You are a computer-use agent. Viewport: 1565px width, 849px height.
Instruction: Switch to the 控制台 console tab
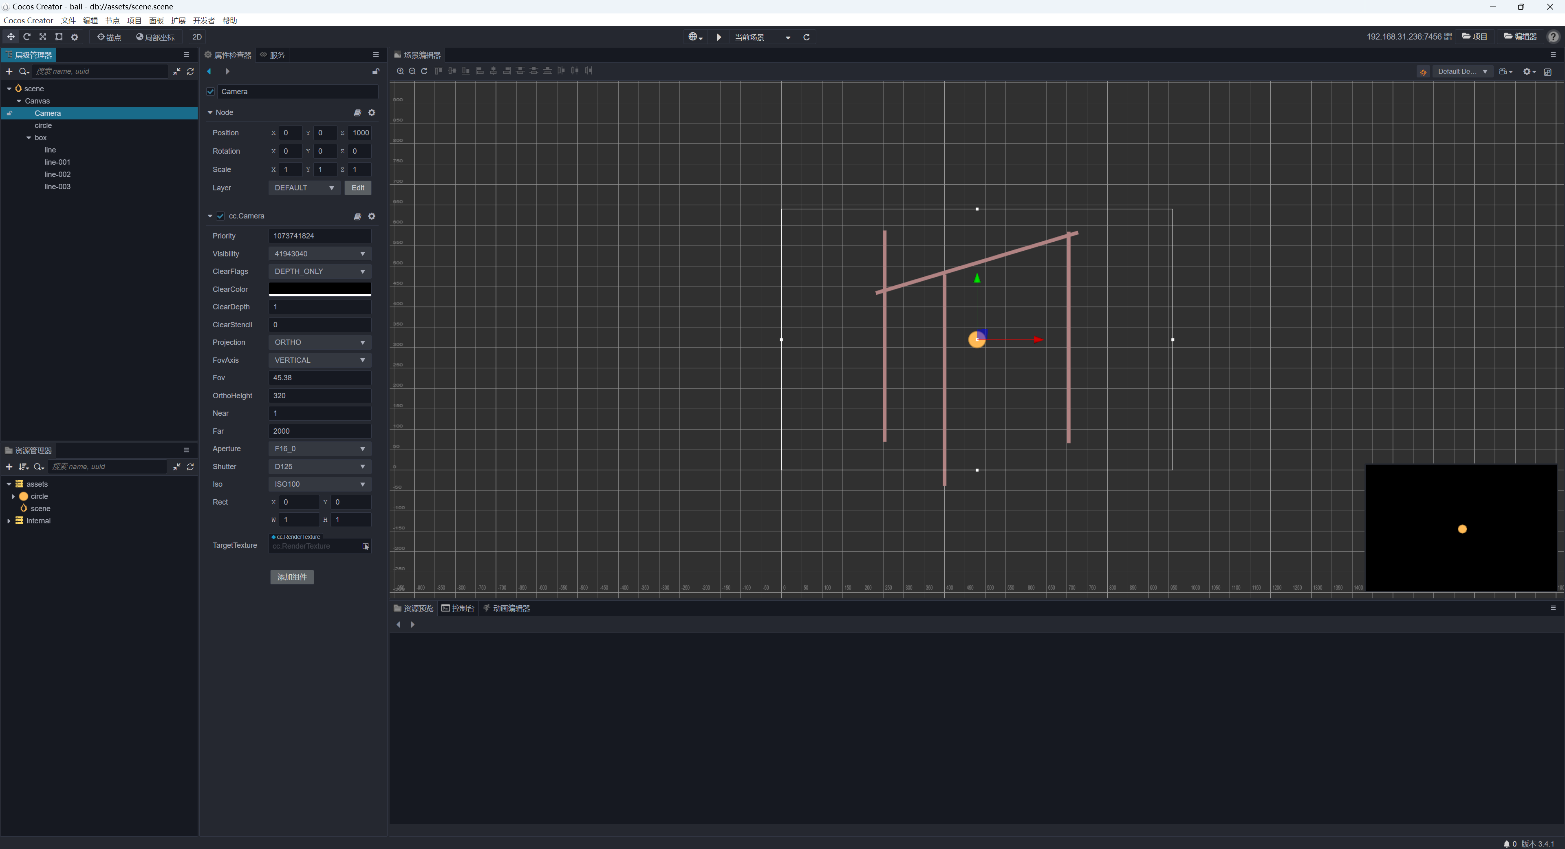click(458, 609)
